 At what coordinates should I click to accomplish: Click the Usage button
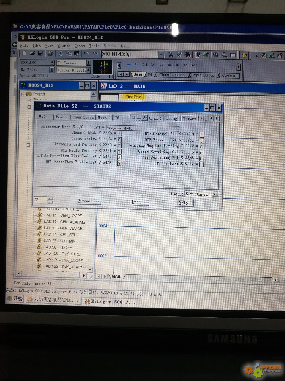pyautogui.click(x=137, y=202)
